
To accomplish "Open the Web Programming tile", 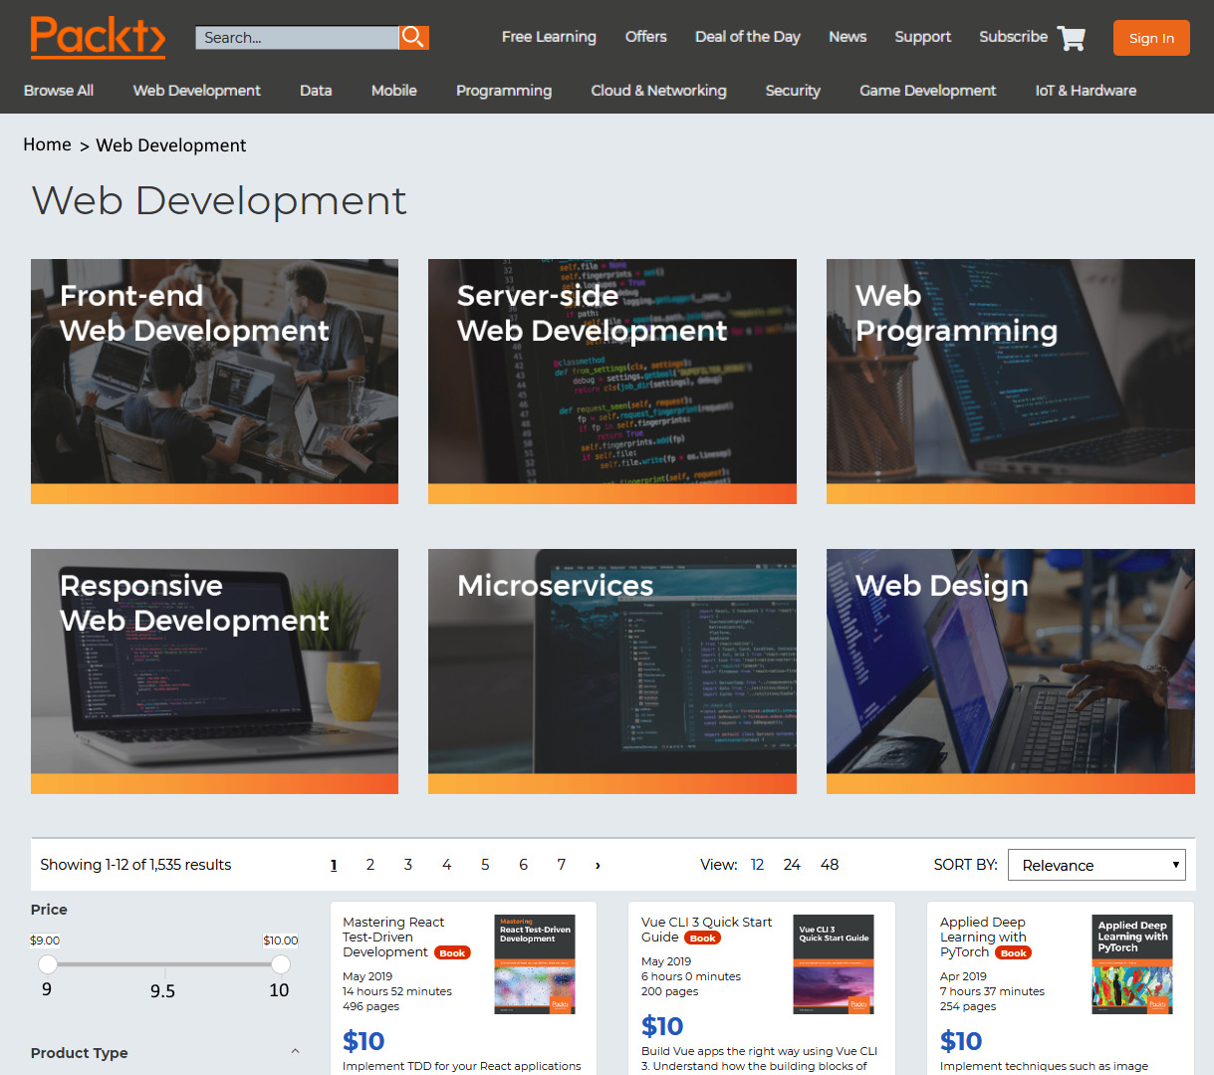I will pyautogui.click(x=1011, y=382).
